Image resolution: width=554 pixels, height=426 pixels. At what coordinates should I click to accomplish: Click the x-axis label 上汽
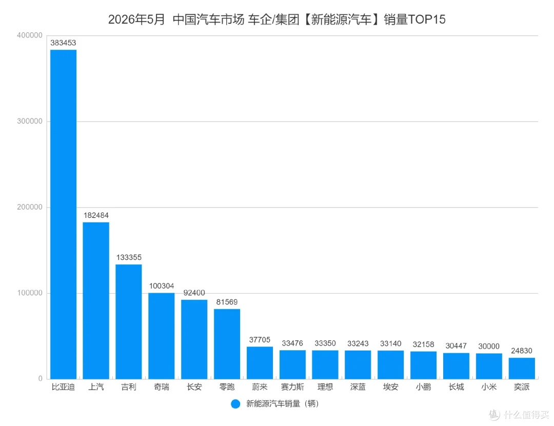point(96,387)
